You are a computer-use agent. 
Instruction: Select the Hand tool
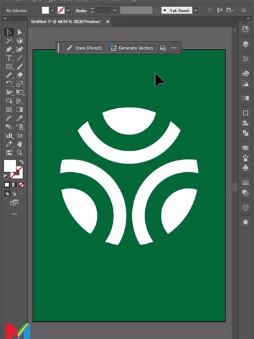20,144
